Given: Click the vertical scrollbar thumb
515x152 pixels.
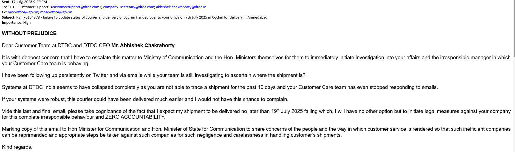Looking at the screenshot, I should tap(514, 27).
